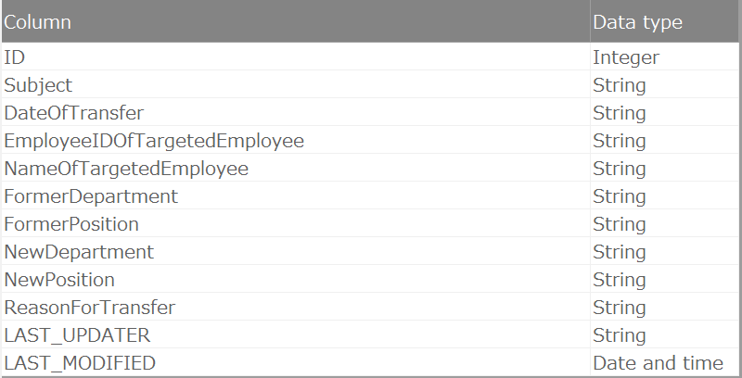The image size is (742, 378).
Task: Select the FormerDepartment row
Action: point(91,196)
